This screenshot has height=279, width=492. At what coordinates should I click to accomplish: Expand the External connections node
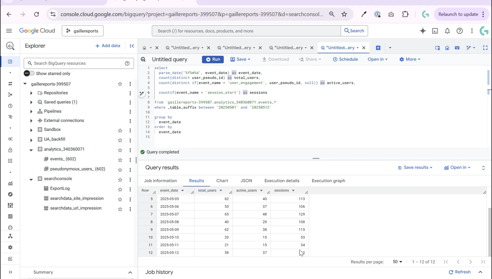31,121
